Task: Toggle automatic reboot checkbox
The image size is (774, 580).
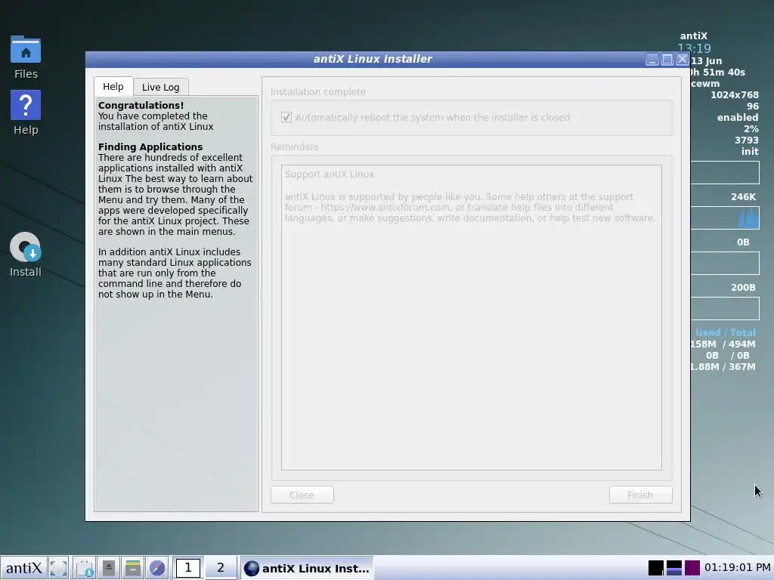Action: coord(286,117)
